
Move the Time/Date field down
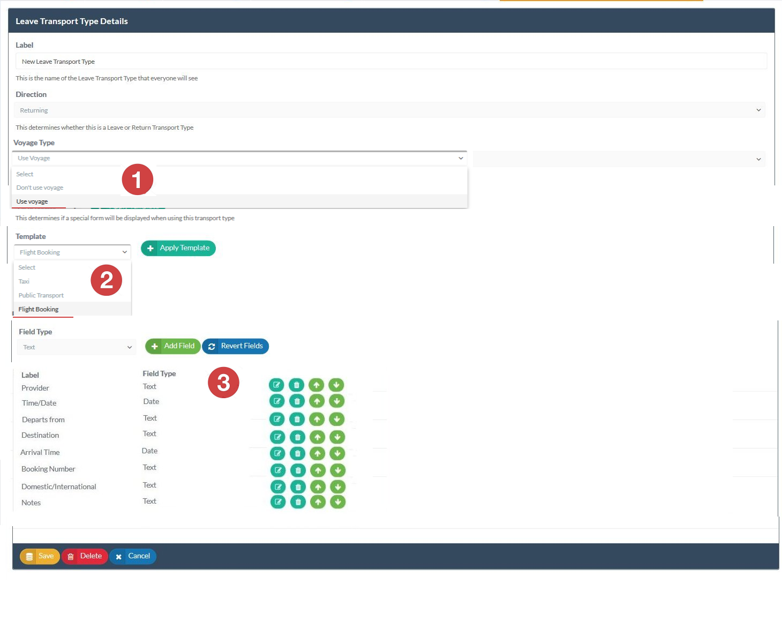(337, 401)
